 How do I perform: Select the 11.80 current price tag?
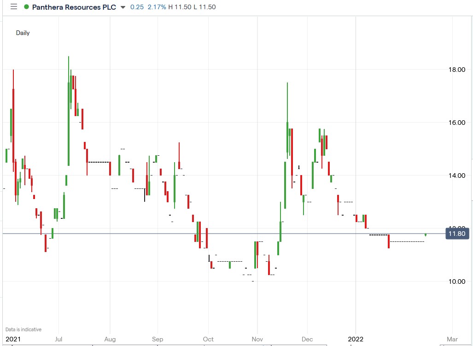click(456, 234)
